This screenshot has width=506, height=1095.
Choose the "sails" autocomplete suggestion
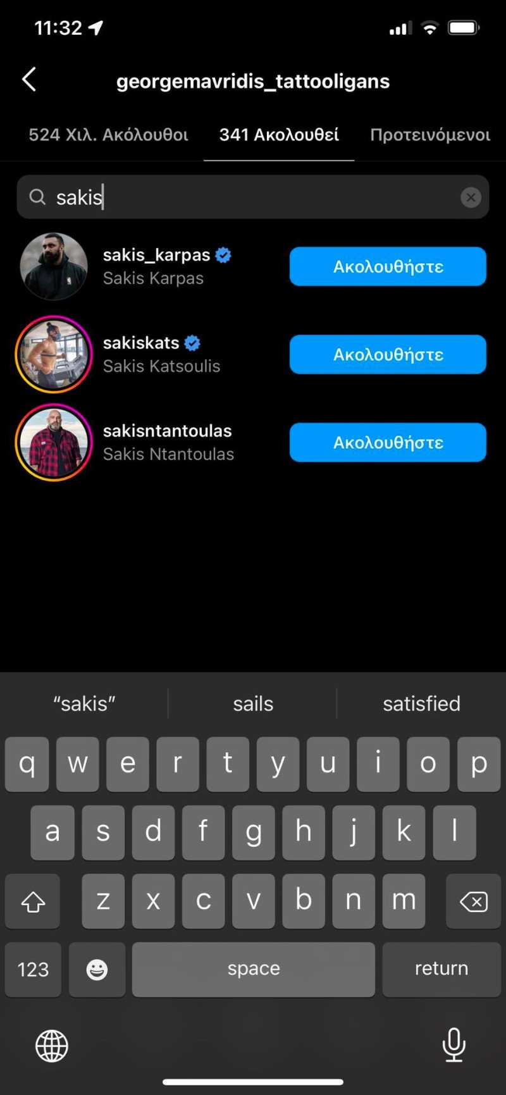tap(253, 703)
